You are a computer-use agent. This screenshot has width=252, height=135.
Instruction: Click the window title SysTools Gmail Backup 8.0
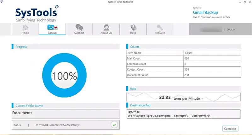(x=121, y=2)
